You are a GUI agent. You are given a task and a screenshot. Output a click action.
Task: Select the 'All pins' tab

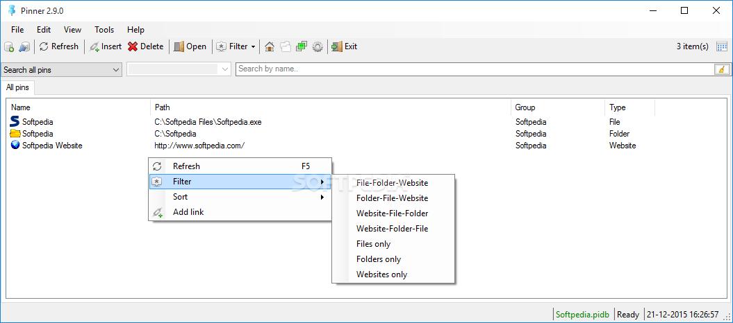click(17, 87)
